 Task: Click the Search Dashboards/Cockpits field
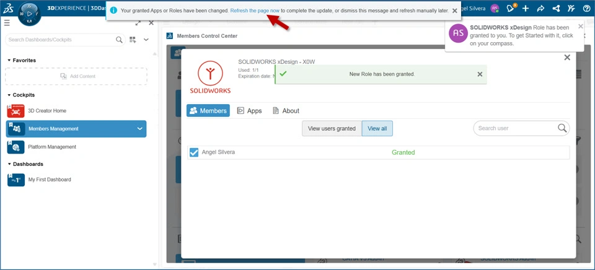pos(65,40)
